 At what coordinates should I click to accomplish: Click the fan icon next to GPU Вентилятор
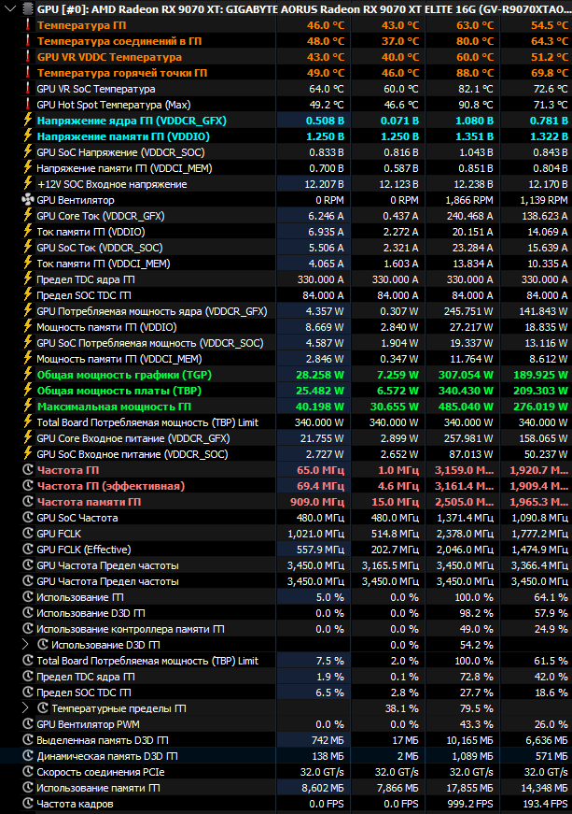pyautogui.click(x=28, y=200)
